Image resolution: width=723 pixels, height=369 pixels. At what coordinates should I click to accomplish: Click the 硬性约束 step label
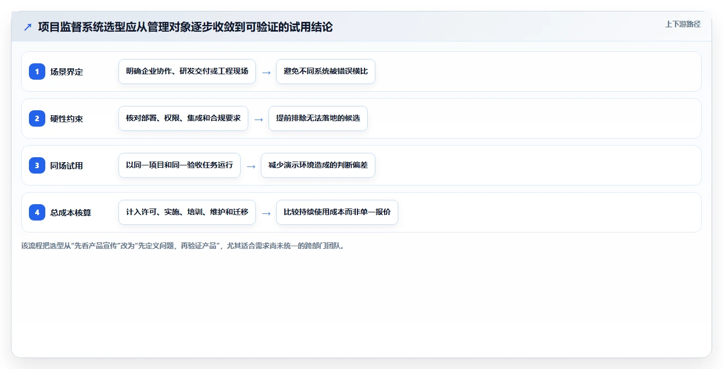tap(67, 118)
